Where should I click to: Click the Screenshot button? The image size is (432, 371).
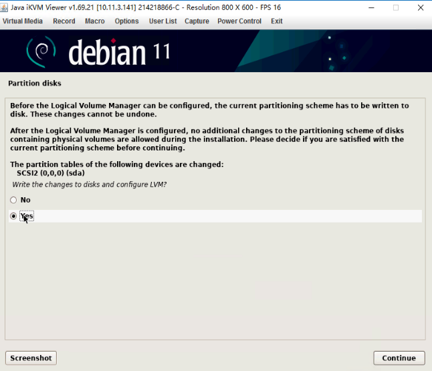pyautogui.click(x=31, y=358)
